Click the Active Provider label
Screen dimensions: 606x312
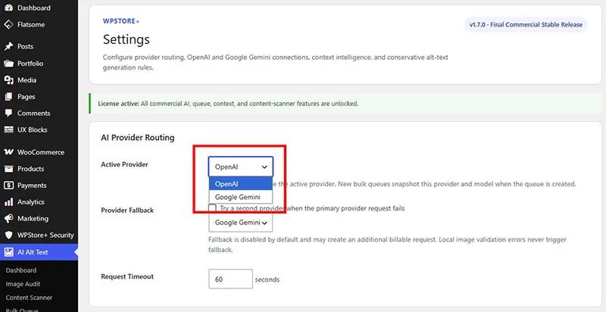[124, 164]
